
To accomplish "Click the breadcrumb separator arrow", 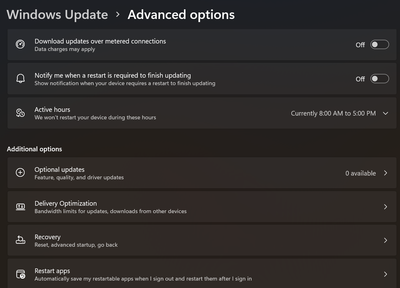I will point(118,15).
